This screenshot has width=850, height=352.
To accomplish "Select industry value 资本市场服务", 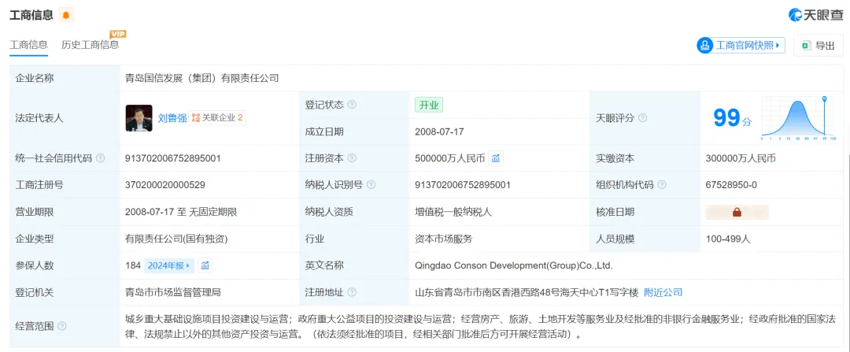I will point(443,239).
